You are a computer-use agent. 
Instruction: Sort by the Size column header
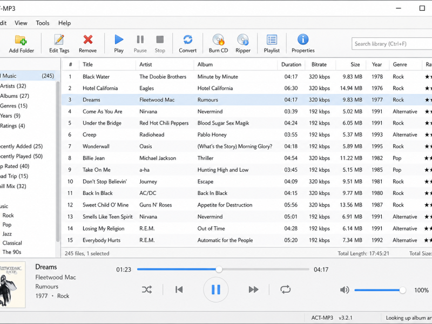(350, 64)
